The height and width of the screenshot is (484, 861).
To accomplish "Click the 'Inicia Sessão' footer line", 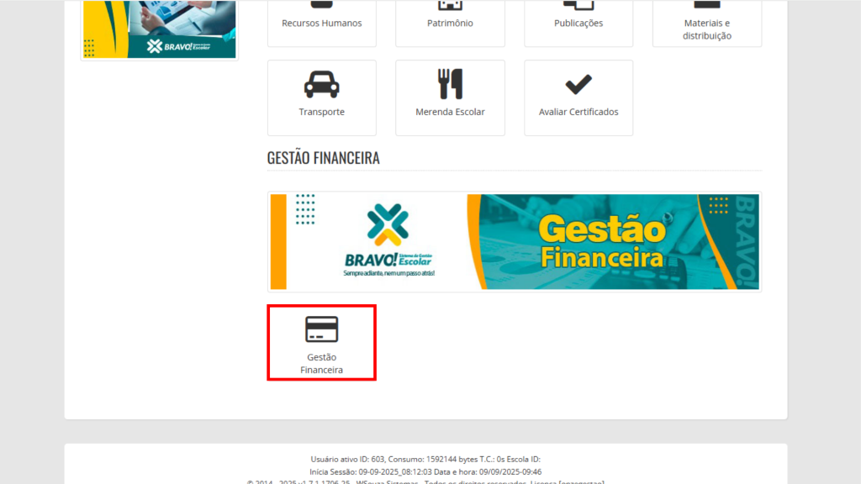I will click(425, 472).
